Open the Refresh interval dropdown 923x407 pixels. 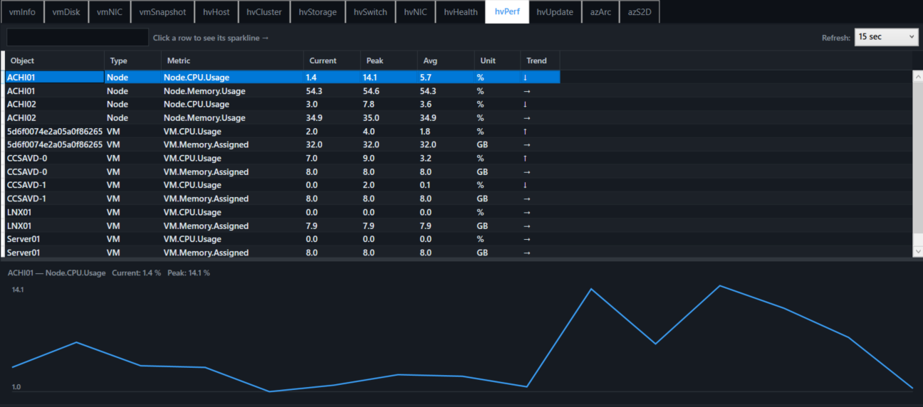pos(886,37)
